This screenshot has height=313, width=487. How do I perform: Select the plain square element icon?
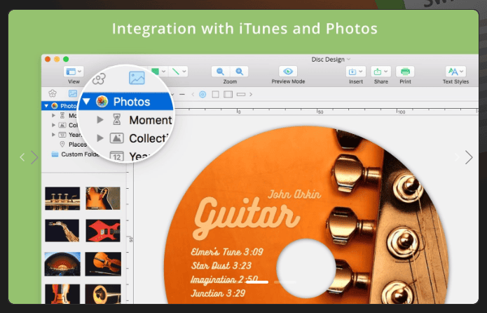215,94
